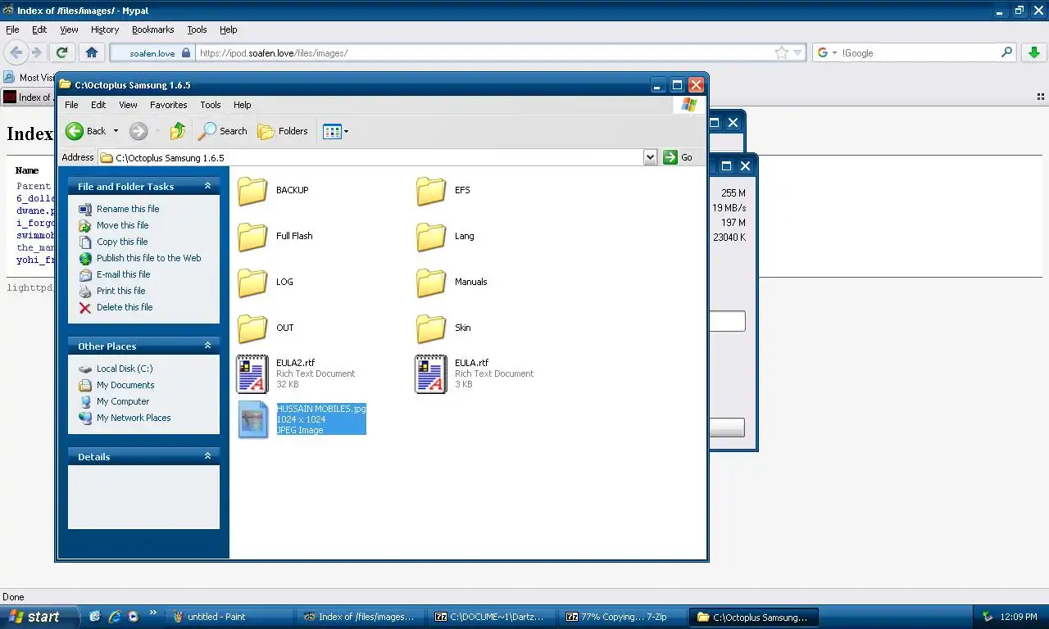Click the bookmark star in Mypal URL bar
This screenshot has height=629, width=1049.
(781, 52)
